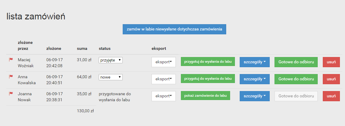
Task: Open szczegóły dropdown for Maciej Woźniak's order
Action: coord(255,62)
